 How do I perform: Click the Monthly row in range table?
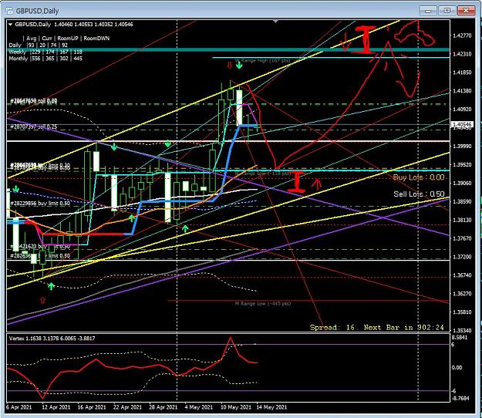pyautogui.click(x=46, y=59)
